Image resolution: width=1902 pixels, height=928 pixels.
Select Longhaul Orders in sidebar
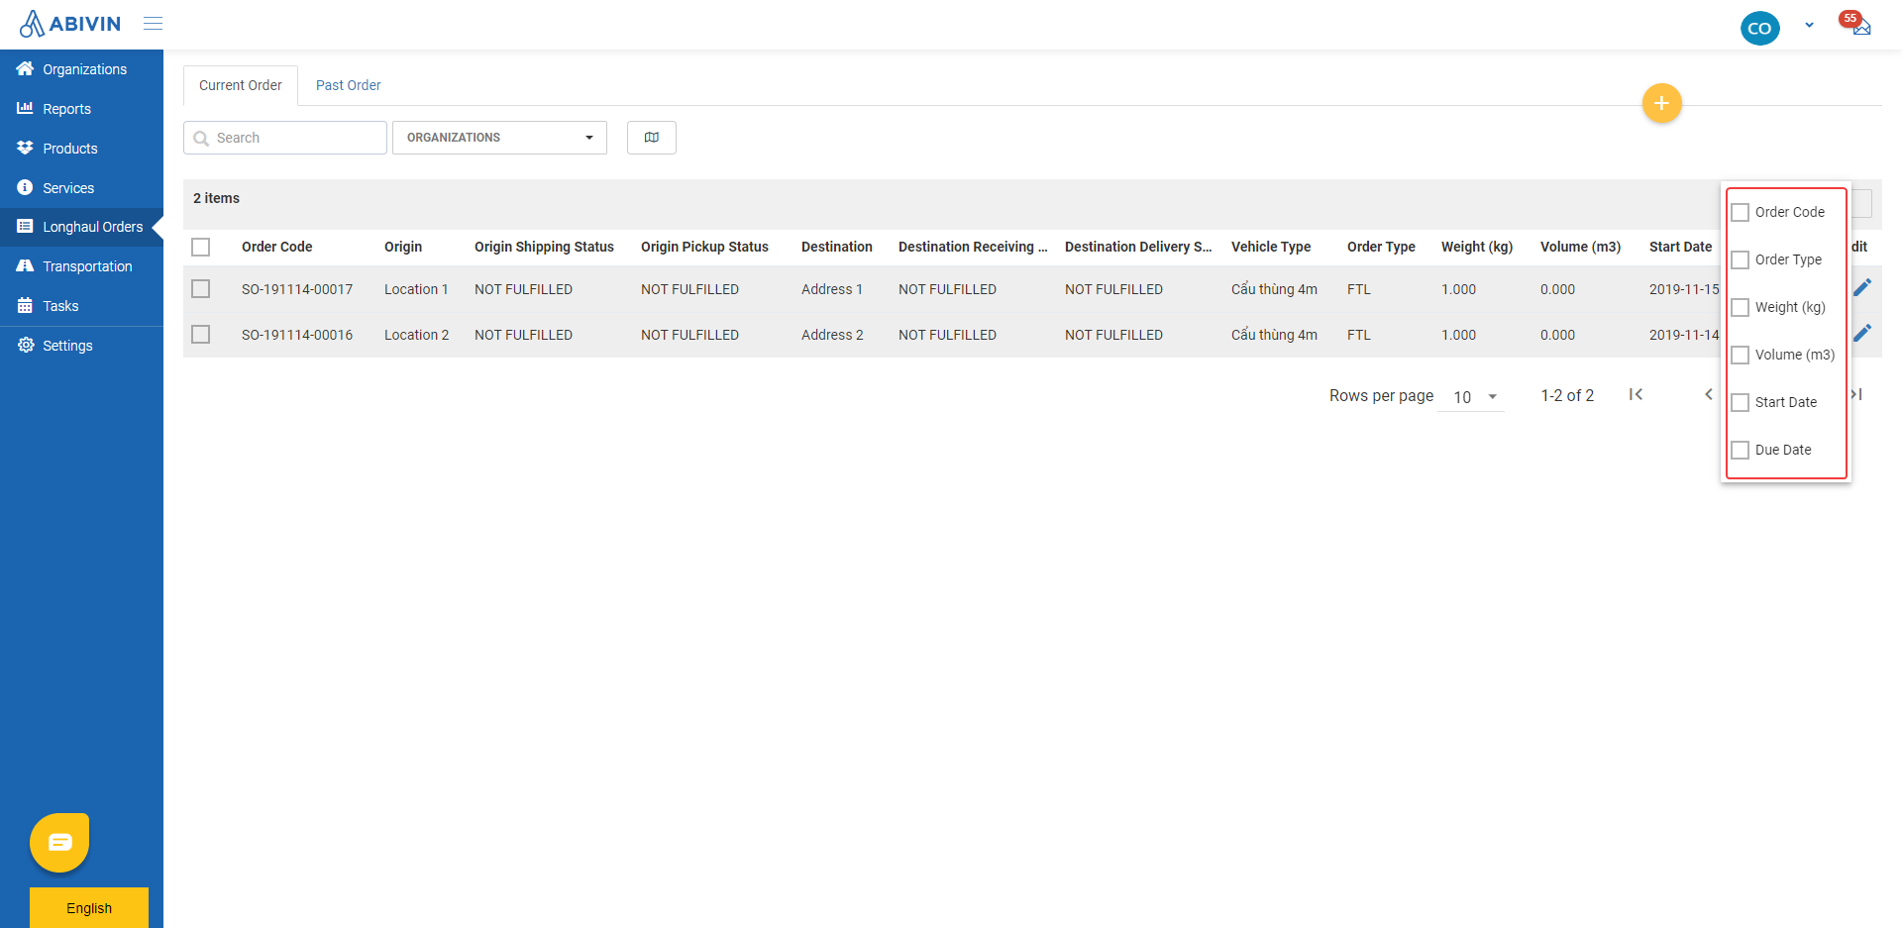pos(81,227)
